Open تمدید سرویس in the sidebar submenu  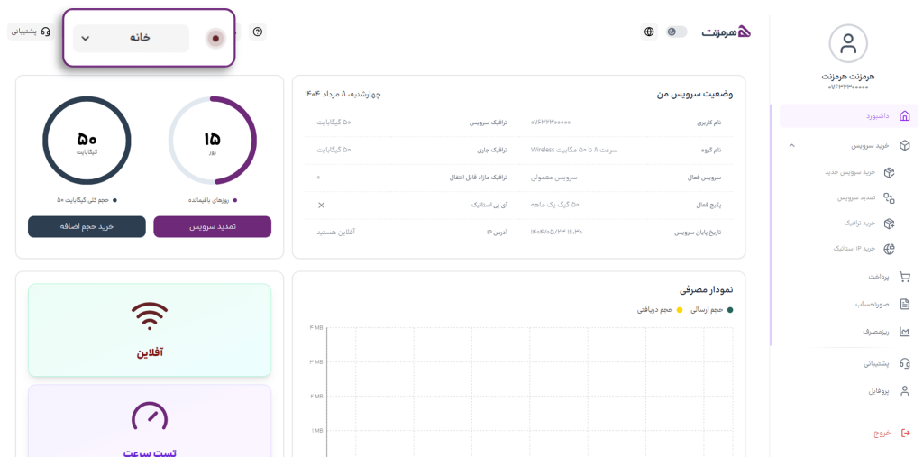point(866,198)
